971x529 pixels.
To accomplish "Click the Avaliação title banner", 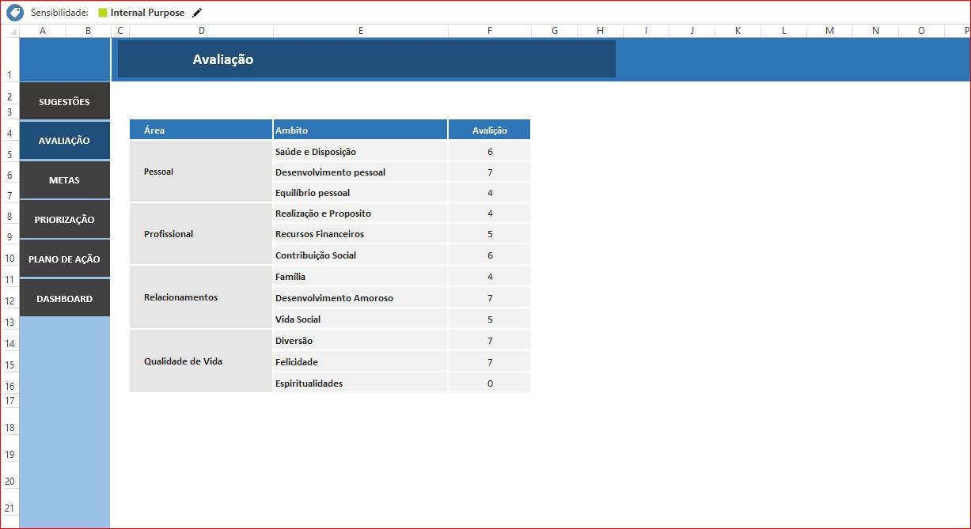I will click(x=366, y=59).
